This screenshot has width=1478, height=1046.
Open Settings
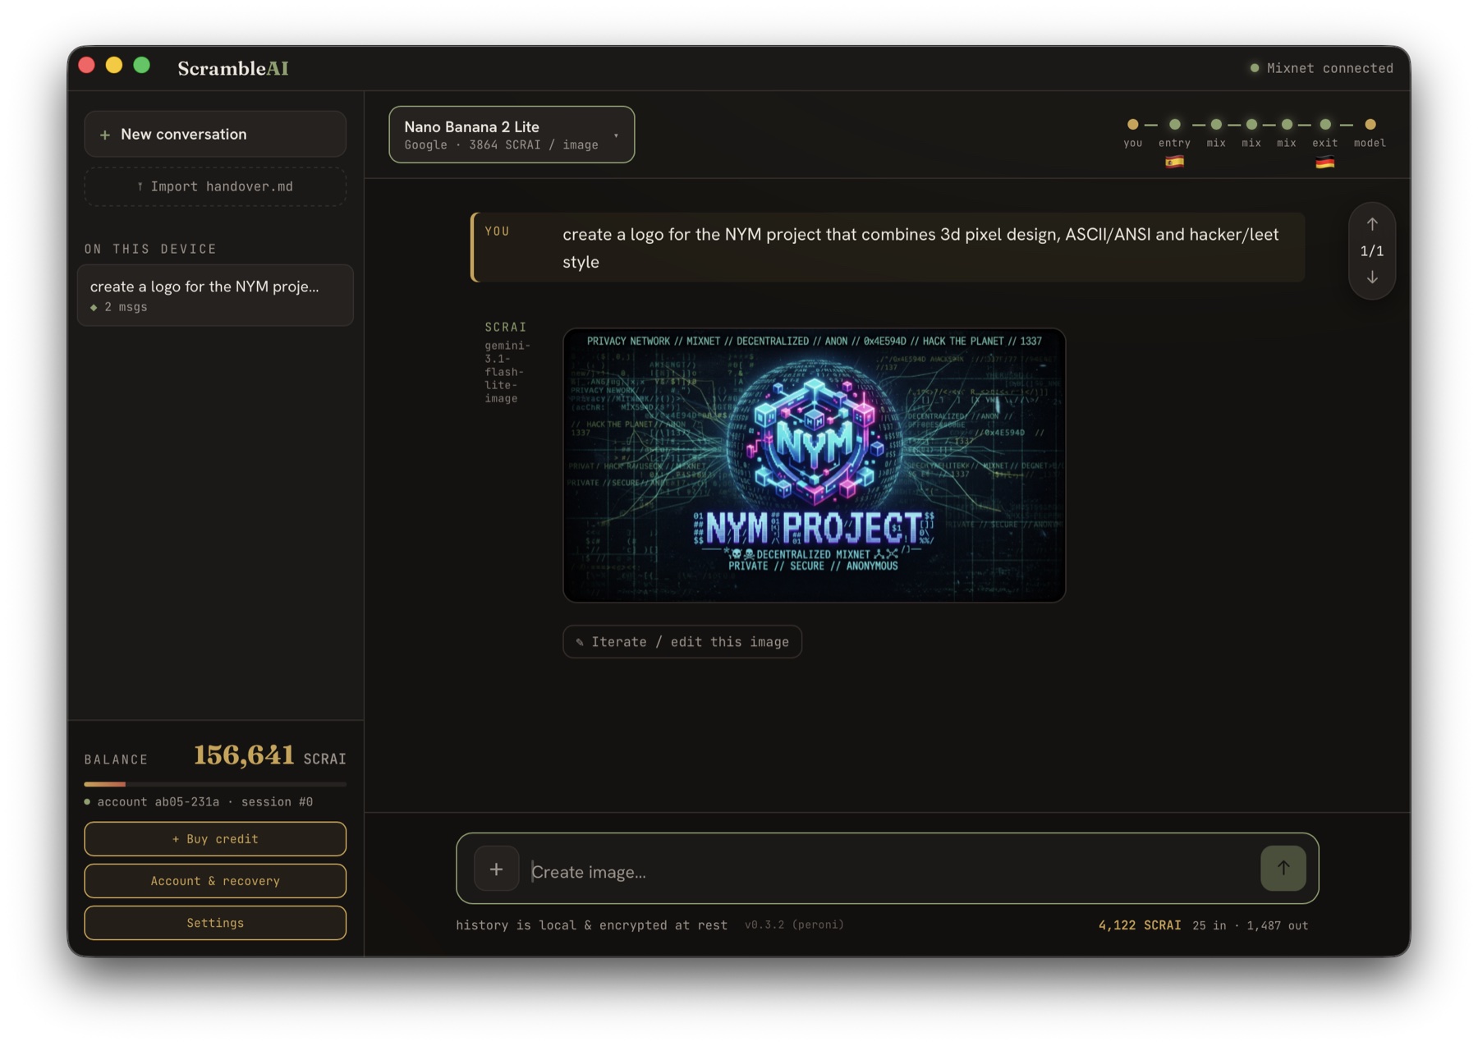[x=215, y=923]
